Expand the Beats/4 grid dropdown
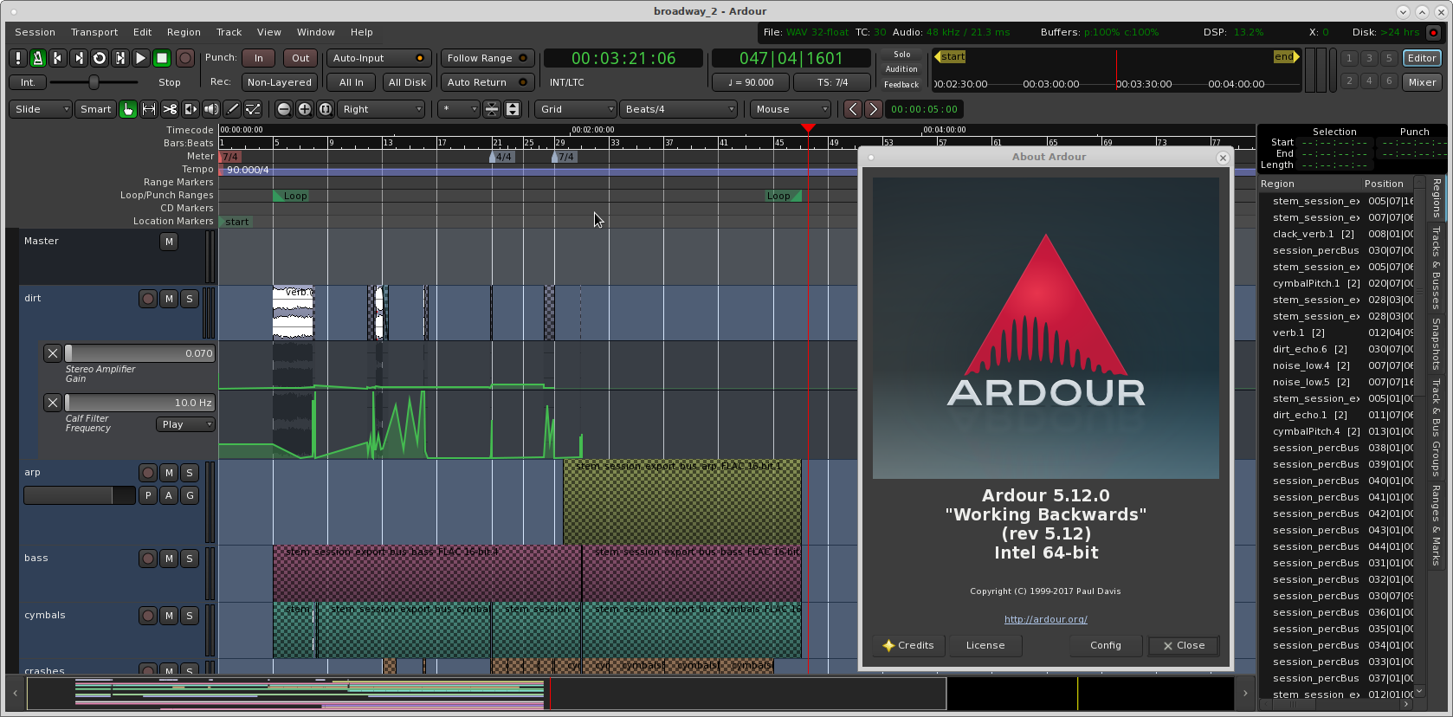This screenshot has width=1453, height=717. click(x=680, y=109)
